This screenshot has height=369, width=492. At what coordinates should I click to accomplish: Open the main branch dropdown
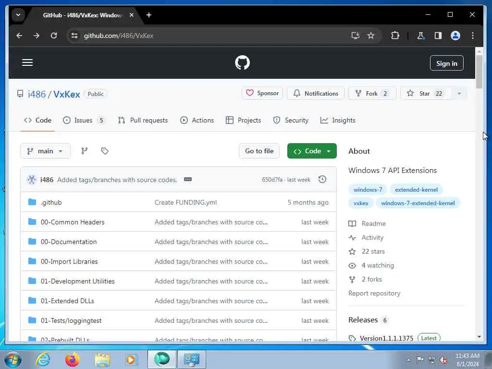(x=45, y=151)
